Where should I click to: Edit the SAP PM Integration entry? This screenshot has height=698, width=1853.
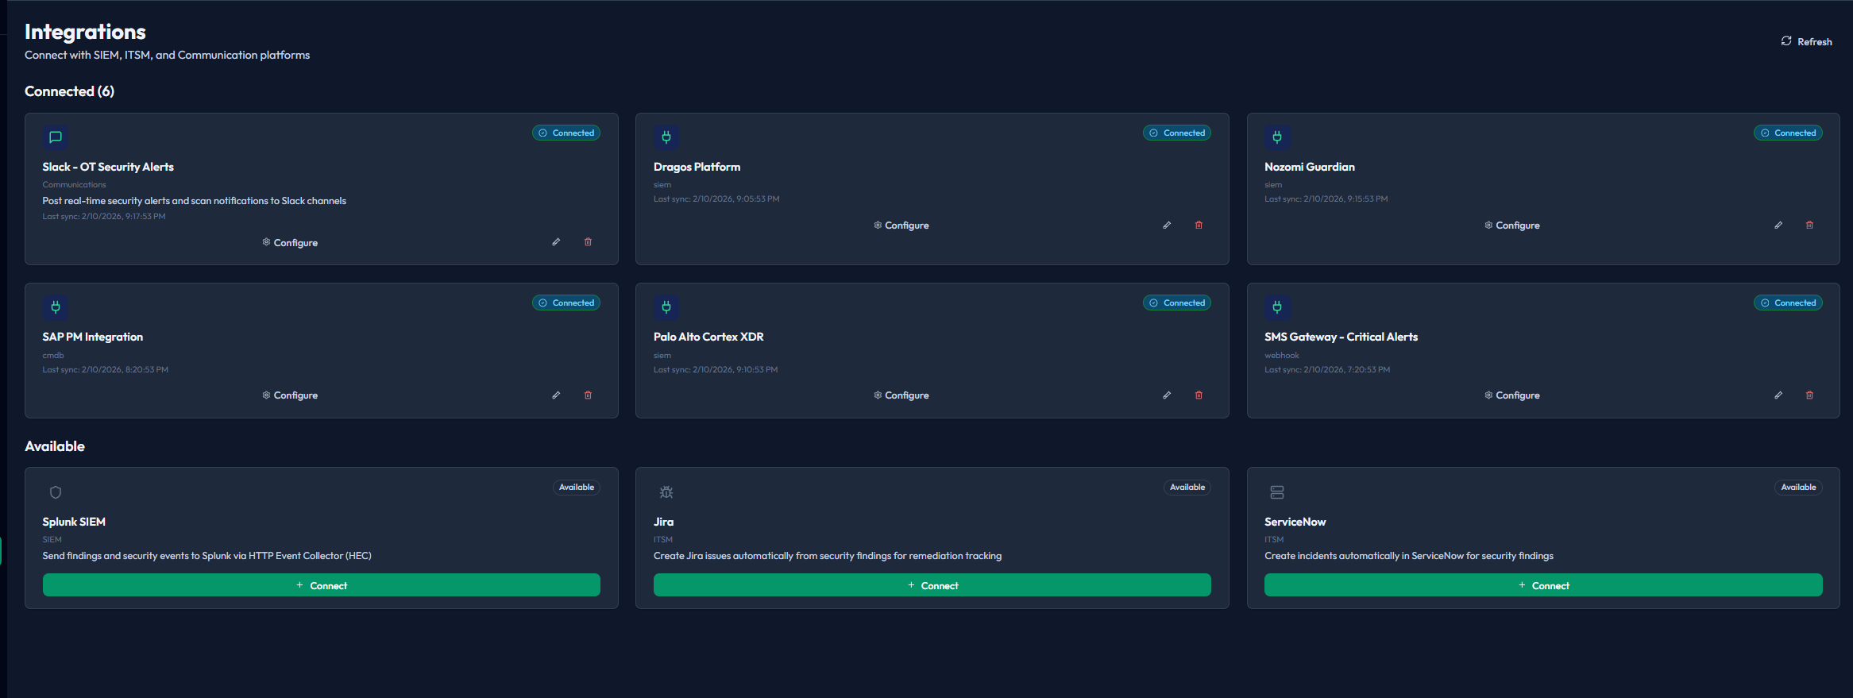556,395
